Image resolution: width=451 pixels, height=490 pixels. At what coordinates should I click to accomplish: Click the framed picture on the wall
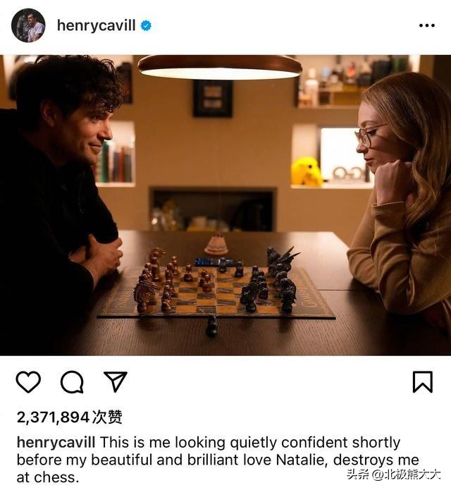point(213,98)
